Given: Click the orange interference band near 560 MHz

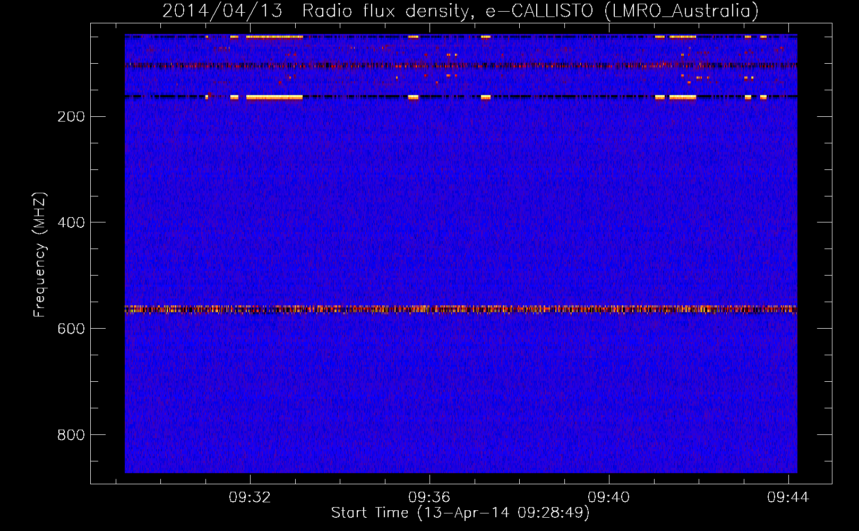Looking at the screenshot, I should 461,309.
